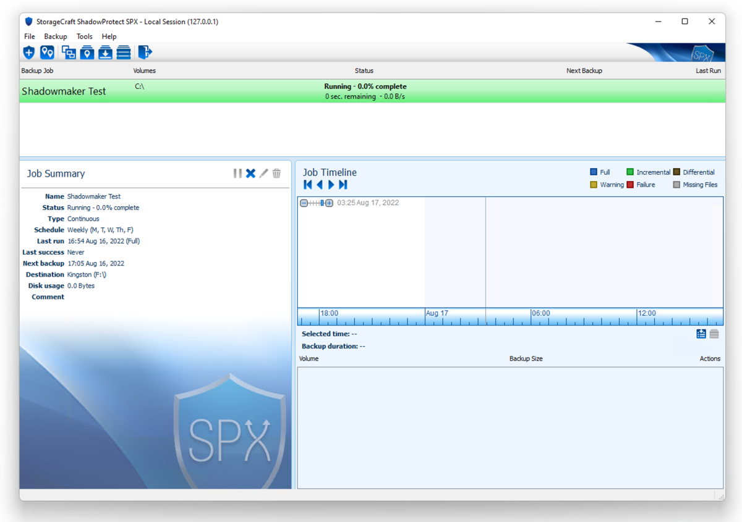
Task: Step to next backup in timeline
Action: tap(331, 185)
